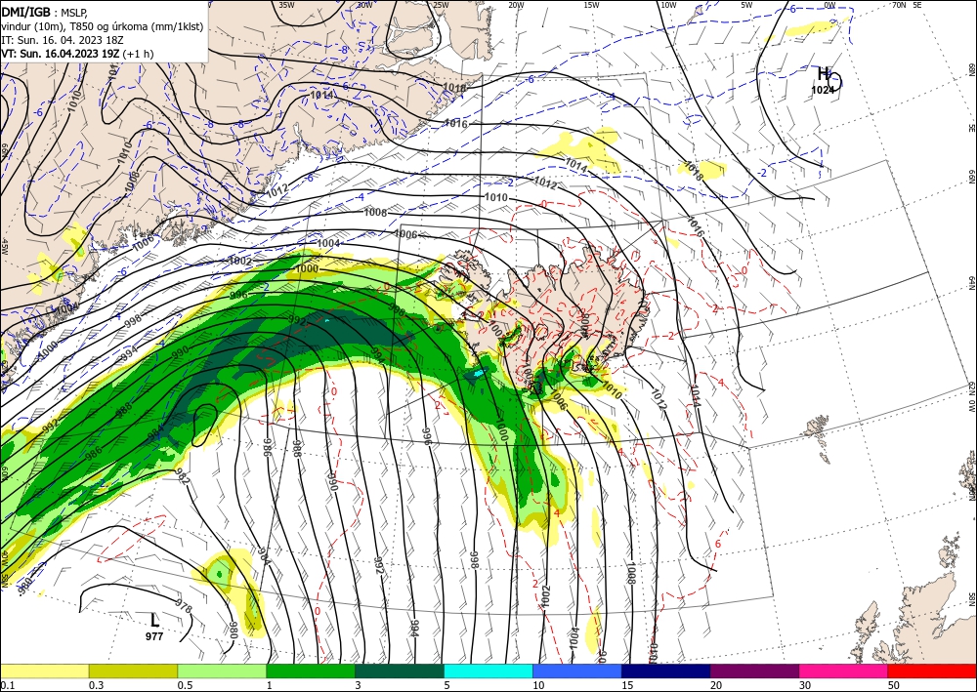Click the 25W longitude label

point(441,5)
